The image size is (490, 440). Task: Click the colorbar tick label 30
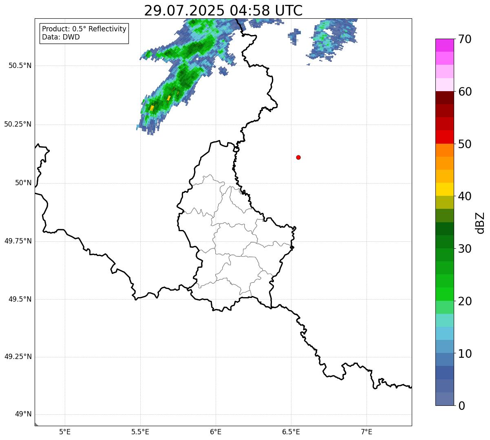tap(465, 249)
